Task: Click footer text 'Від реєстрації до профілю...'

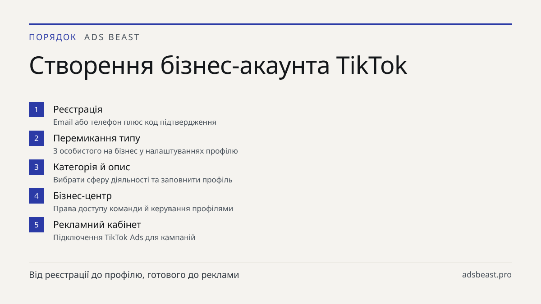Action: 134,275
